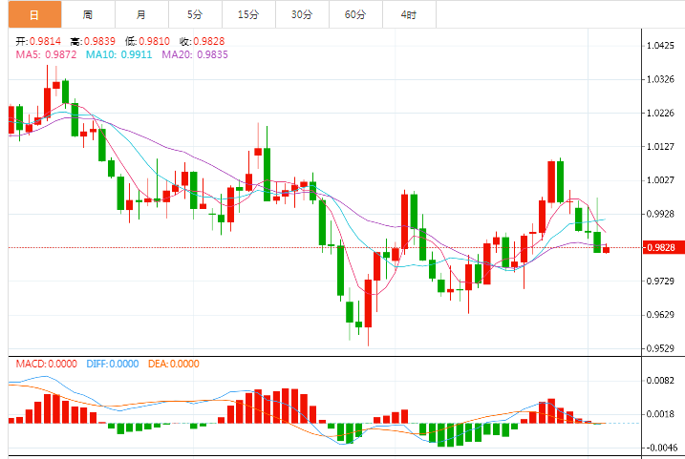
Task: Switch to the 周 weekly tab
Action: tap(88, 14)
